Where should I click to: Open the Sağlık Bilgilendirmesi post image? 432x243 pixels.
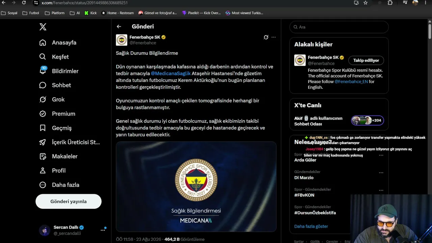coord(196,187)
